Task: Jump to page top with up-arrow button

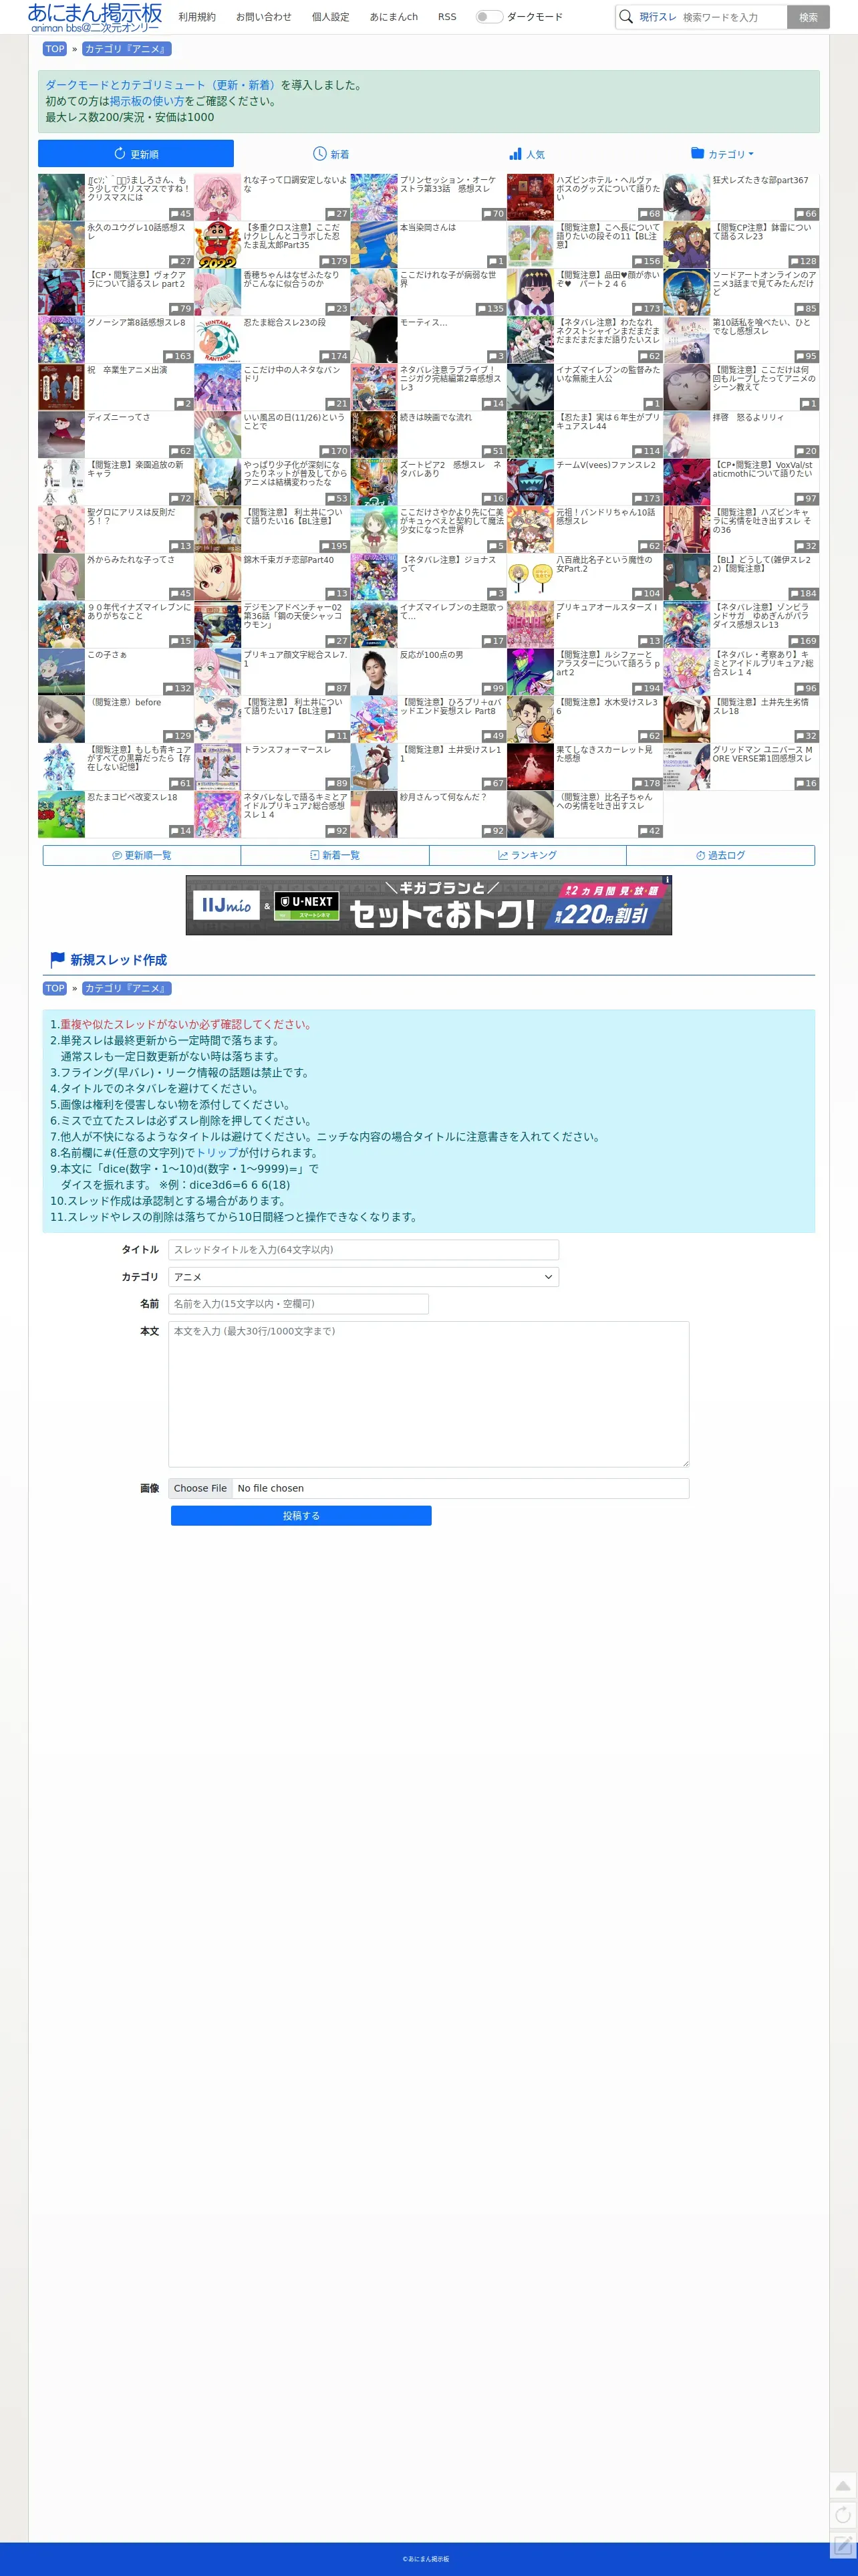Action: [843, 2486]
